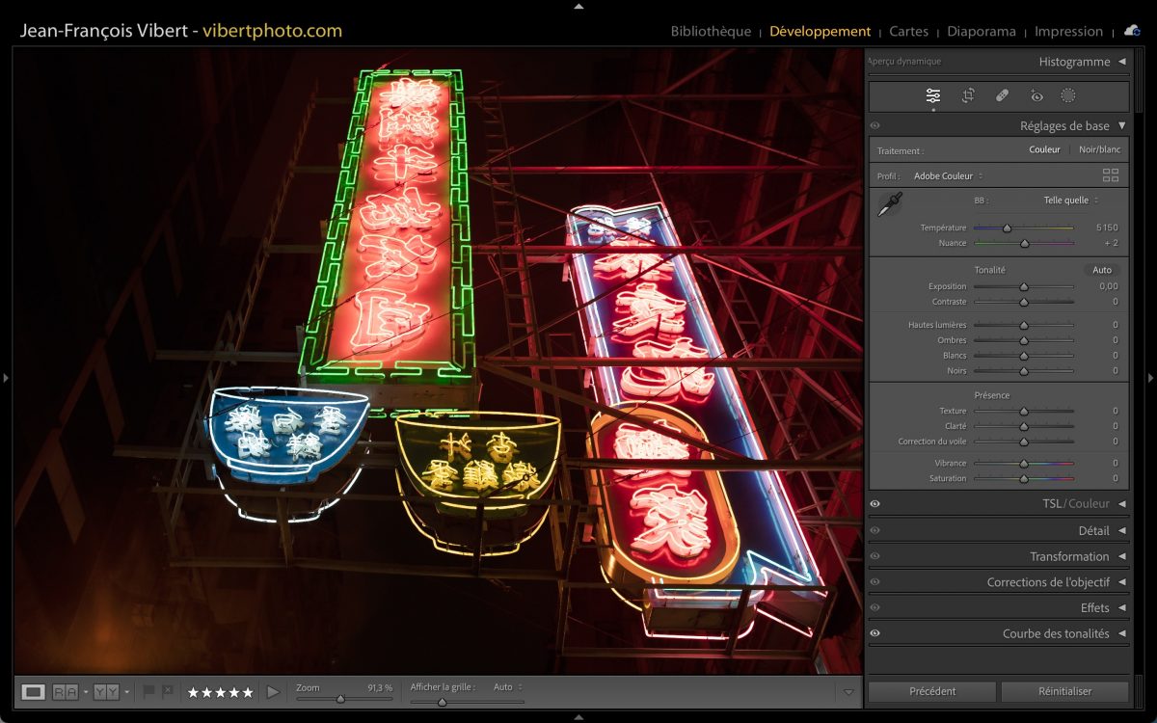Screen dimensions: 1157x723
Task: Toggle the Courbe des tonalités eye icon
Action: click(x=875, y=633)
